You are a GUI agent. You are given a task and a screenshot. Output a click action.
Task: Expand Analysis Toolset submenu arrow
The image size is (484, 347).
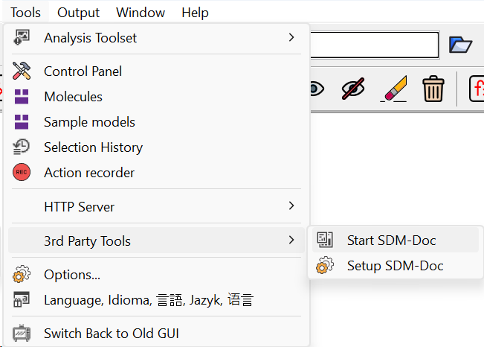pos(291,37)
